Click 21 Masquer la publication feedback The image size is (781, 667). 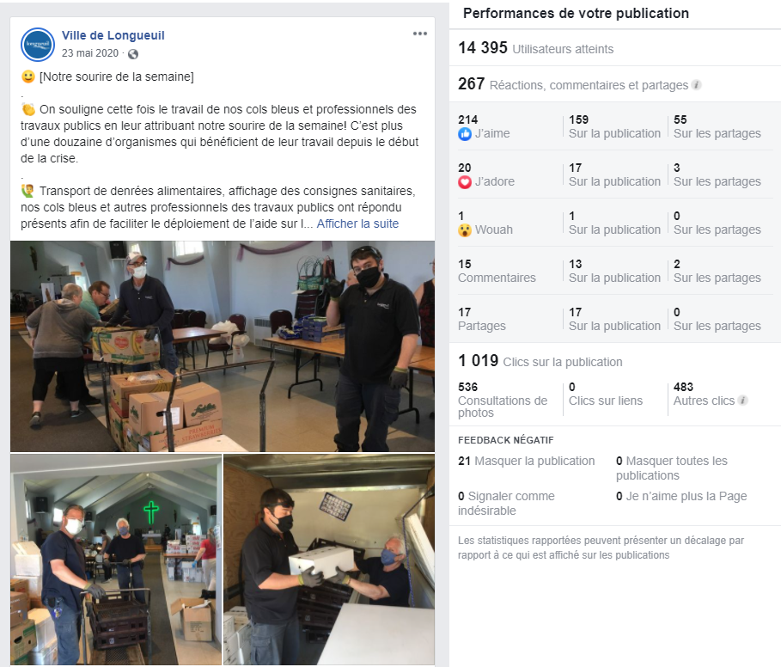[x=527, y=461]
